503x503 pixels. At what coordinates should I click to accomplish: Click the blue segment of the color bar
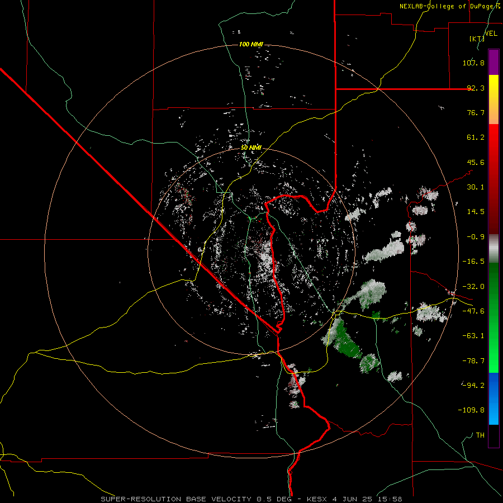click(493, 398)
